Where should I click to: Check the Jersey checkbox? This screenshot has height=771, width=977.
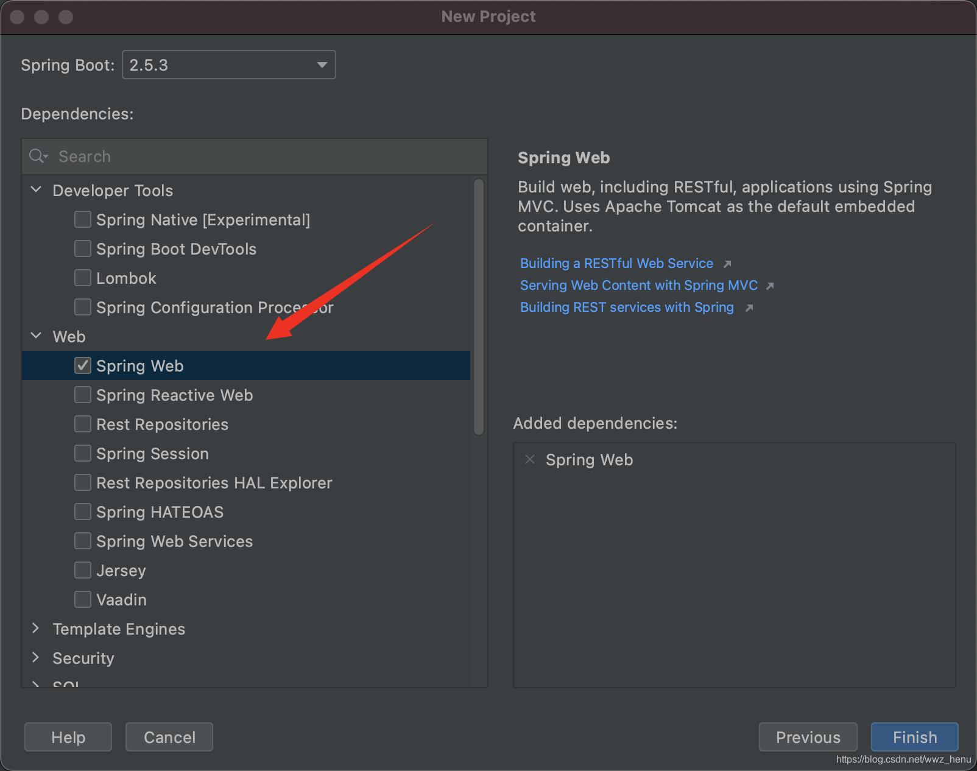click(83, 570)
